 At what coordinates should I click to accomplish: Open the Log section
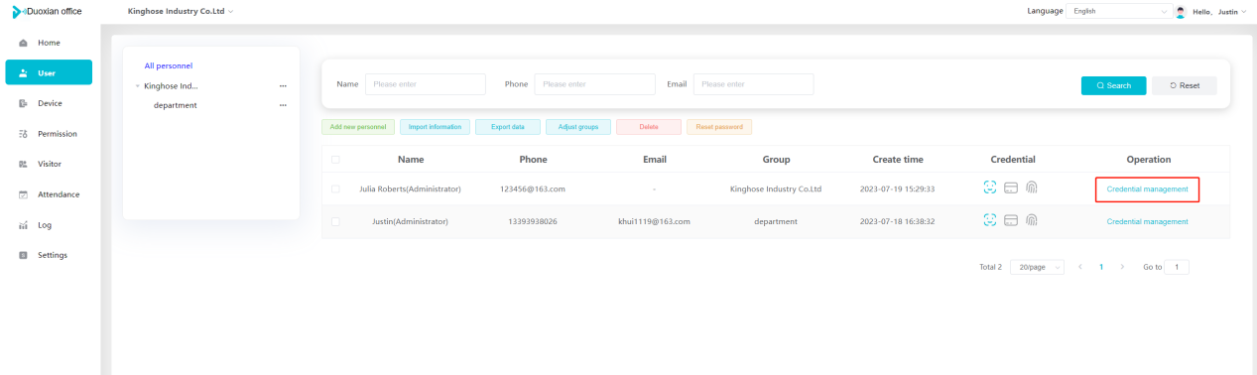point(49,225)
